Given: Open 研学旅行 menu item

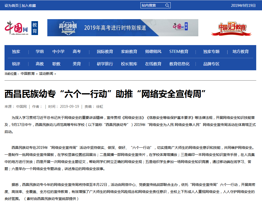Looking at the screenshot, I should pos(105,64).
